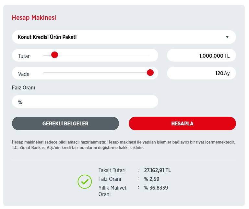Click the disclaimer text about Ziraat Bankası
The image size is (249, 209).
[x=124, y=145]
